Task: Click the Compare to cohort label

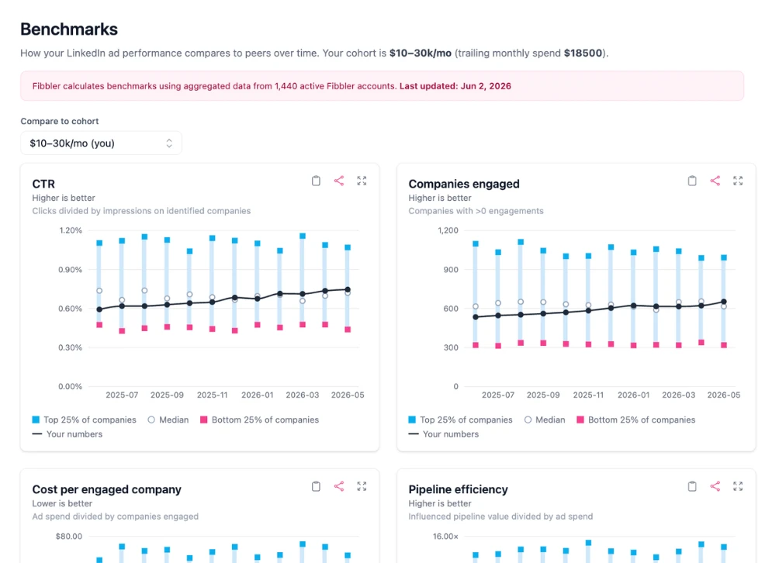Action: (x=60, y=121)
